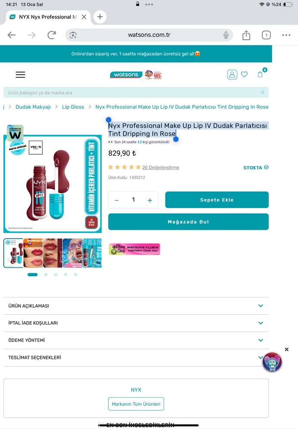Tap the browser share icon
The image size is (298, 429).
click(246, 35)
